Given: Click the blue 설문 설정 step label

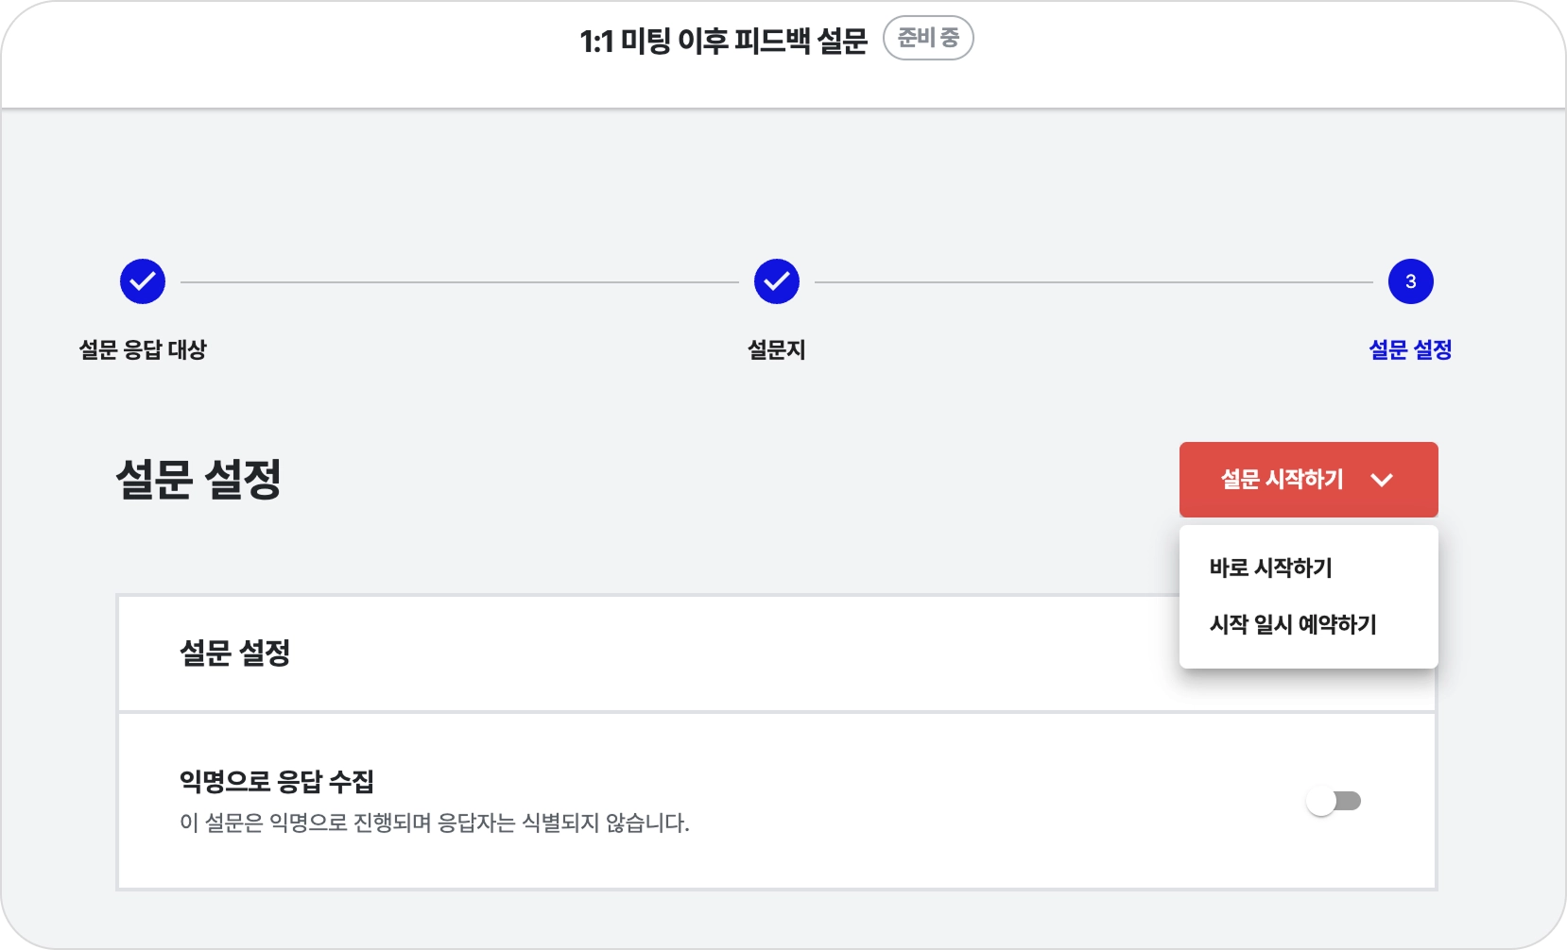Looking at the screenshot, I should pyautogui.click(x=1410, y=349).
